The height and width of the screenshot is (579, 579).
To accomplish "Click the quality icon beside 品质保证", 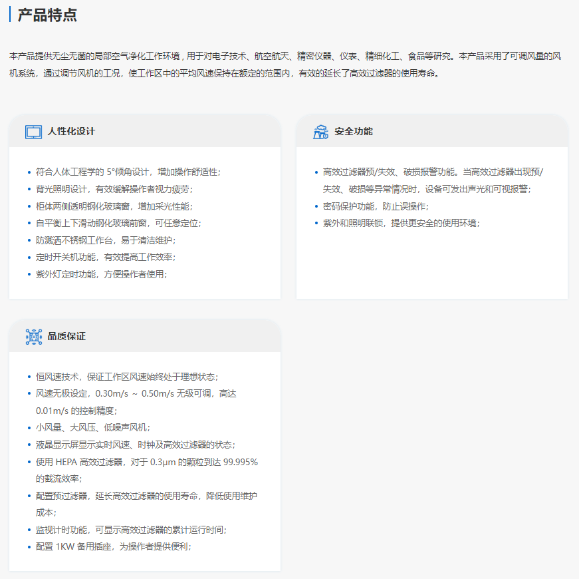I will click(33, 337).
